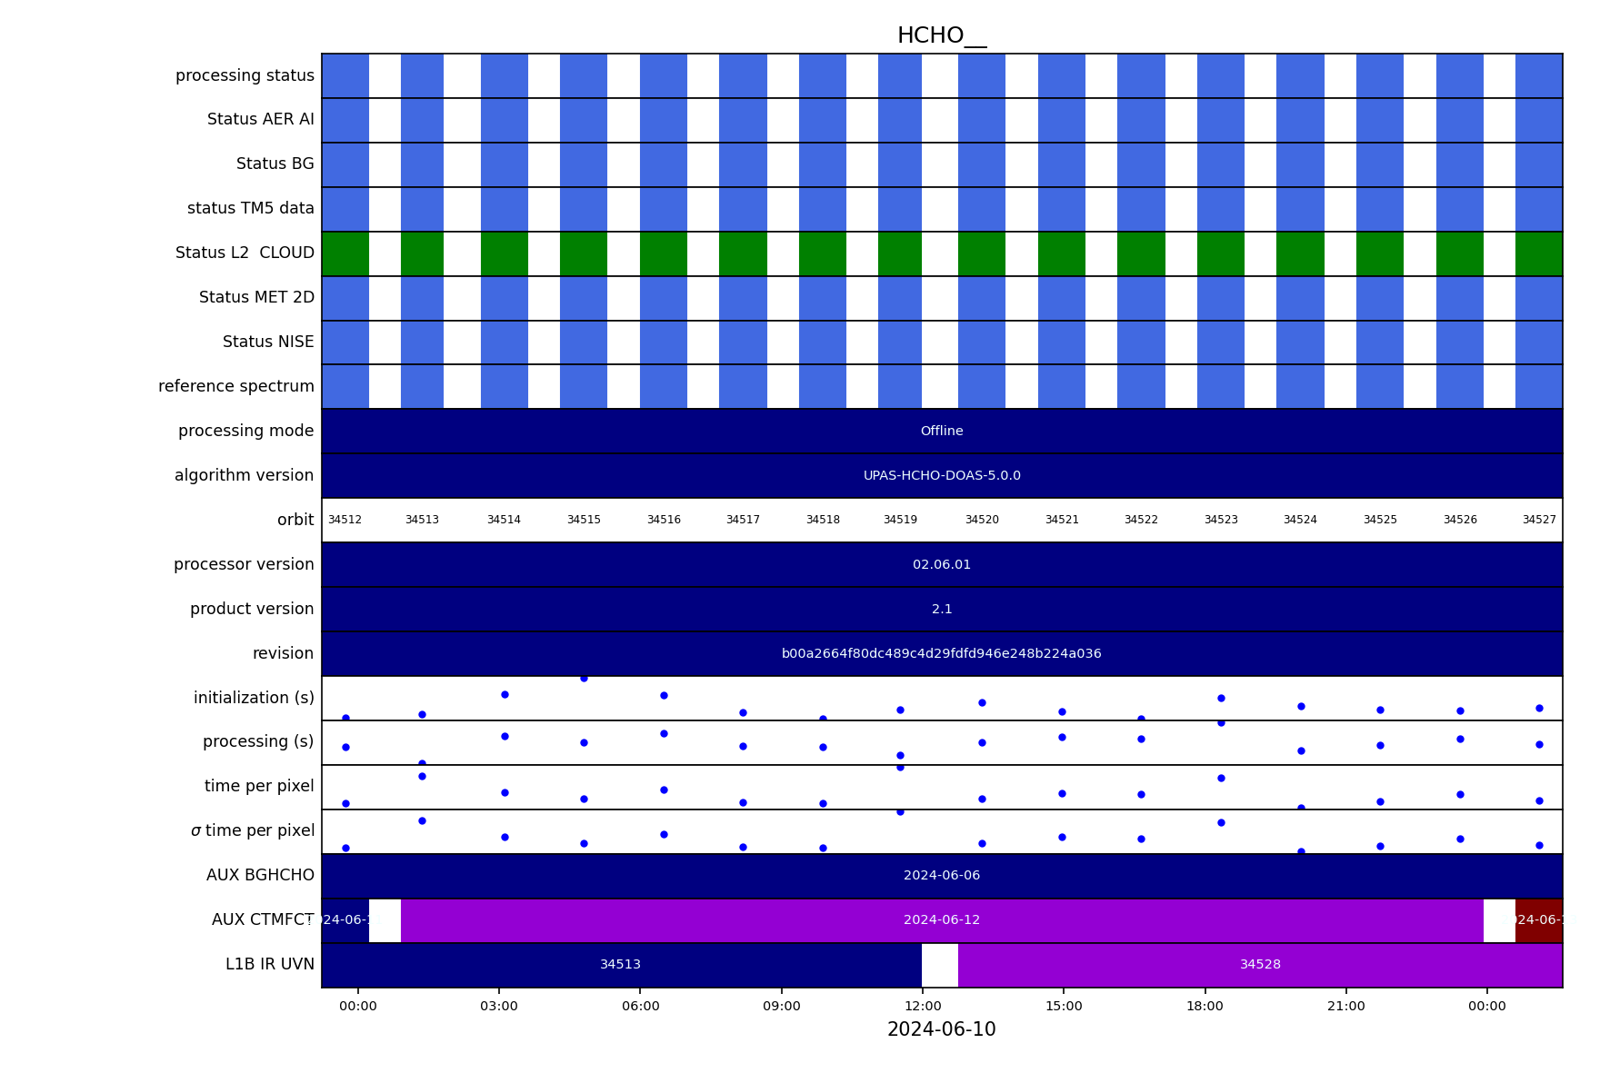Click the 'initialization (s)' row label
The height and width of the screenshot is (1073, 1610).
pyautogui.click(x=254, y=699)
